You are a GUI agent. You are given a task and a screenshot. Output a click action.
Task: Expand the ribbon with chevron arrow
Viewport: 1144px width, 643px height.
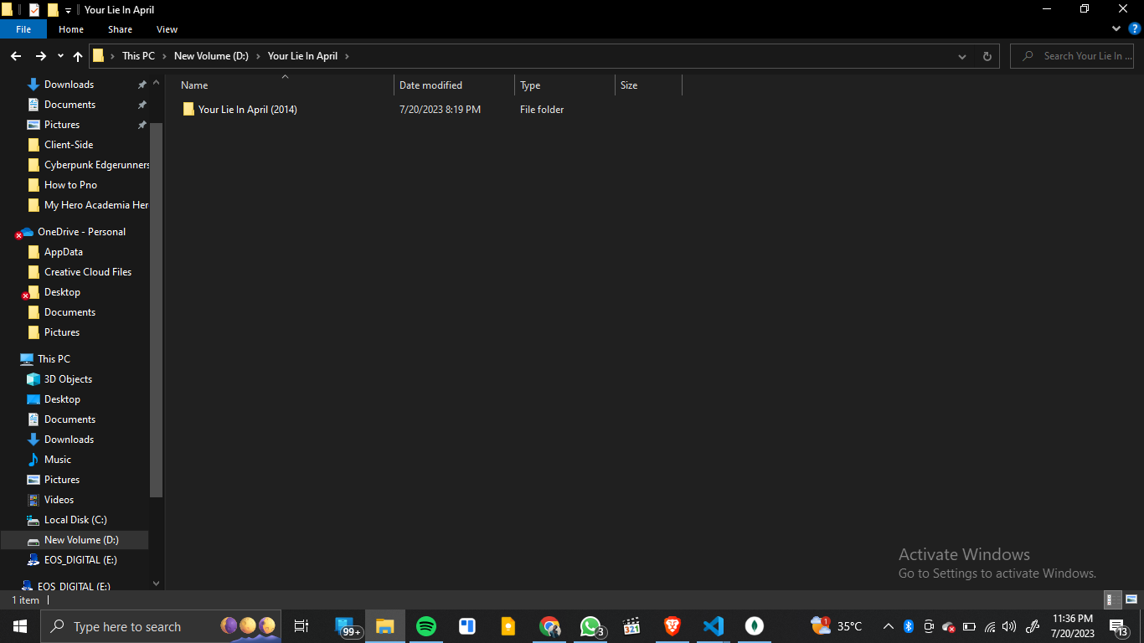pyautogui.click(x=1116, y=28)
